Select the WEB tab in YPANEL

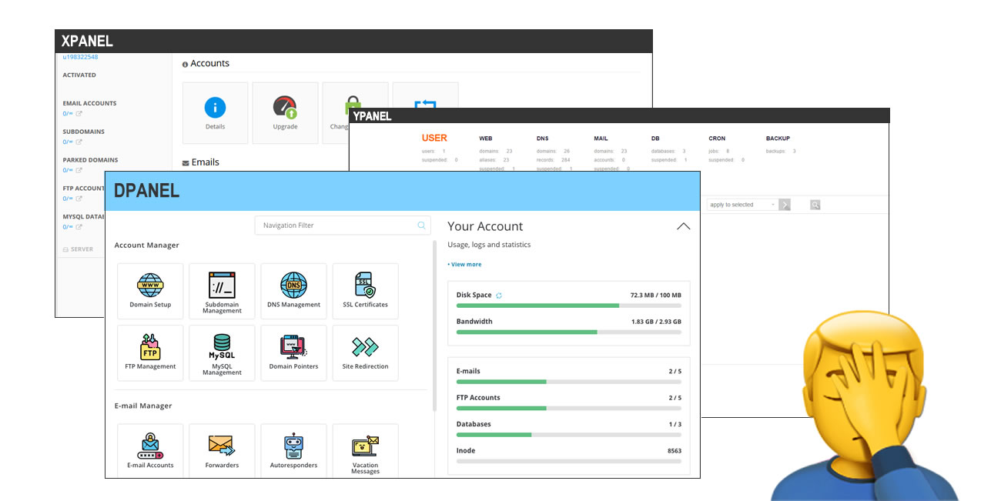[485, 139]
